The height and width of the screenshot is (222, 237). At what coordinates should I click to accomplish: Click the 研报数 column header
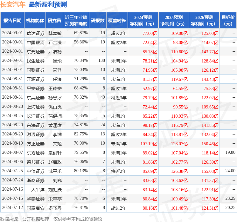click(x=98, y=20)
